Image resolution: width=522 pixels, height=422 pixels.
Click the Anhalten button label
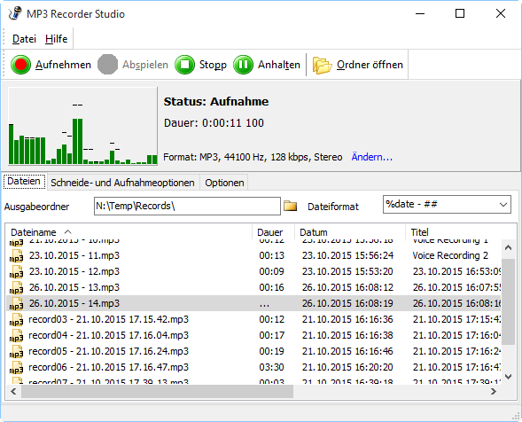click(x=279, y=65)
